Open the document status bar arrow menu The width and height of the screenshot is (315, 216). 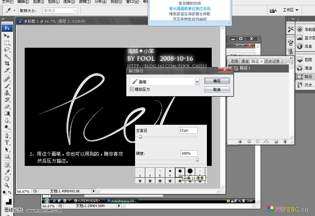93,191
